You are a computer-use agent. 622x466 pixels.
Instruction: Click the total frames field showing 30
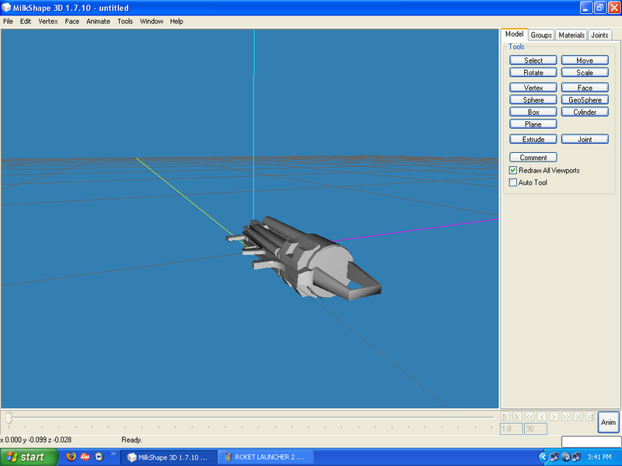click(x=536, y=429)
